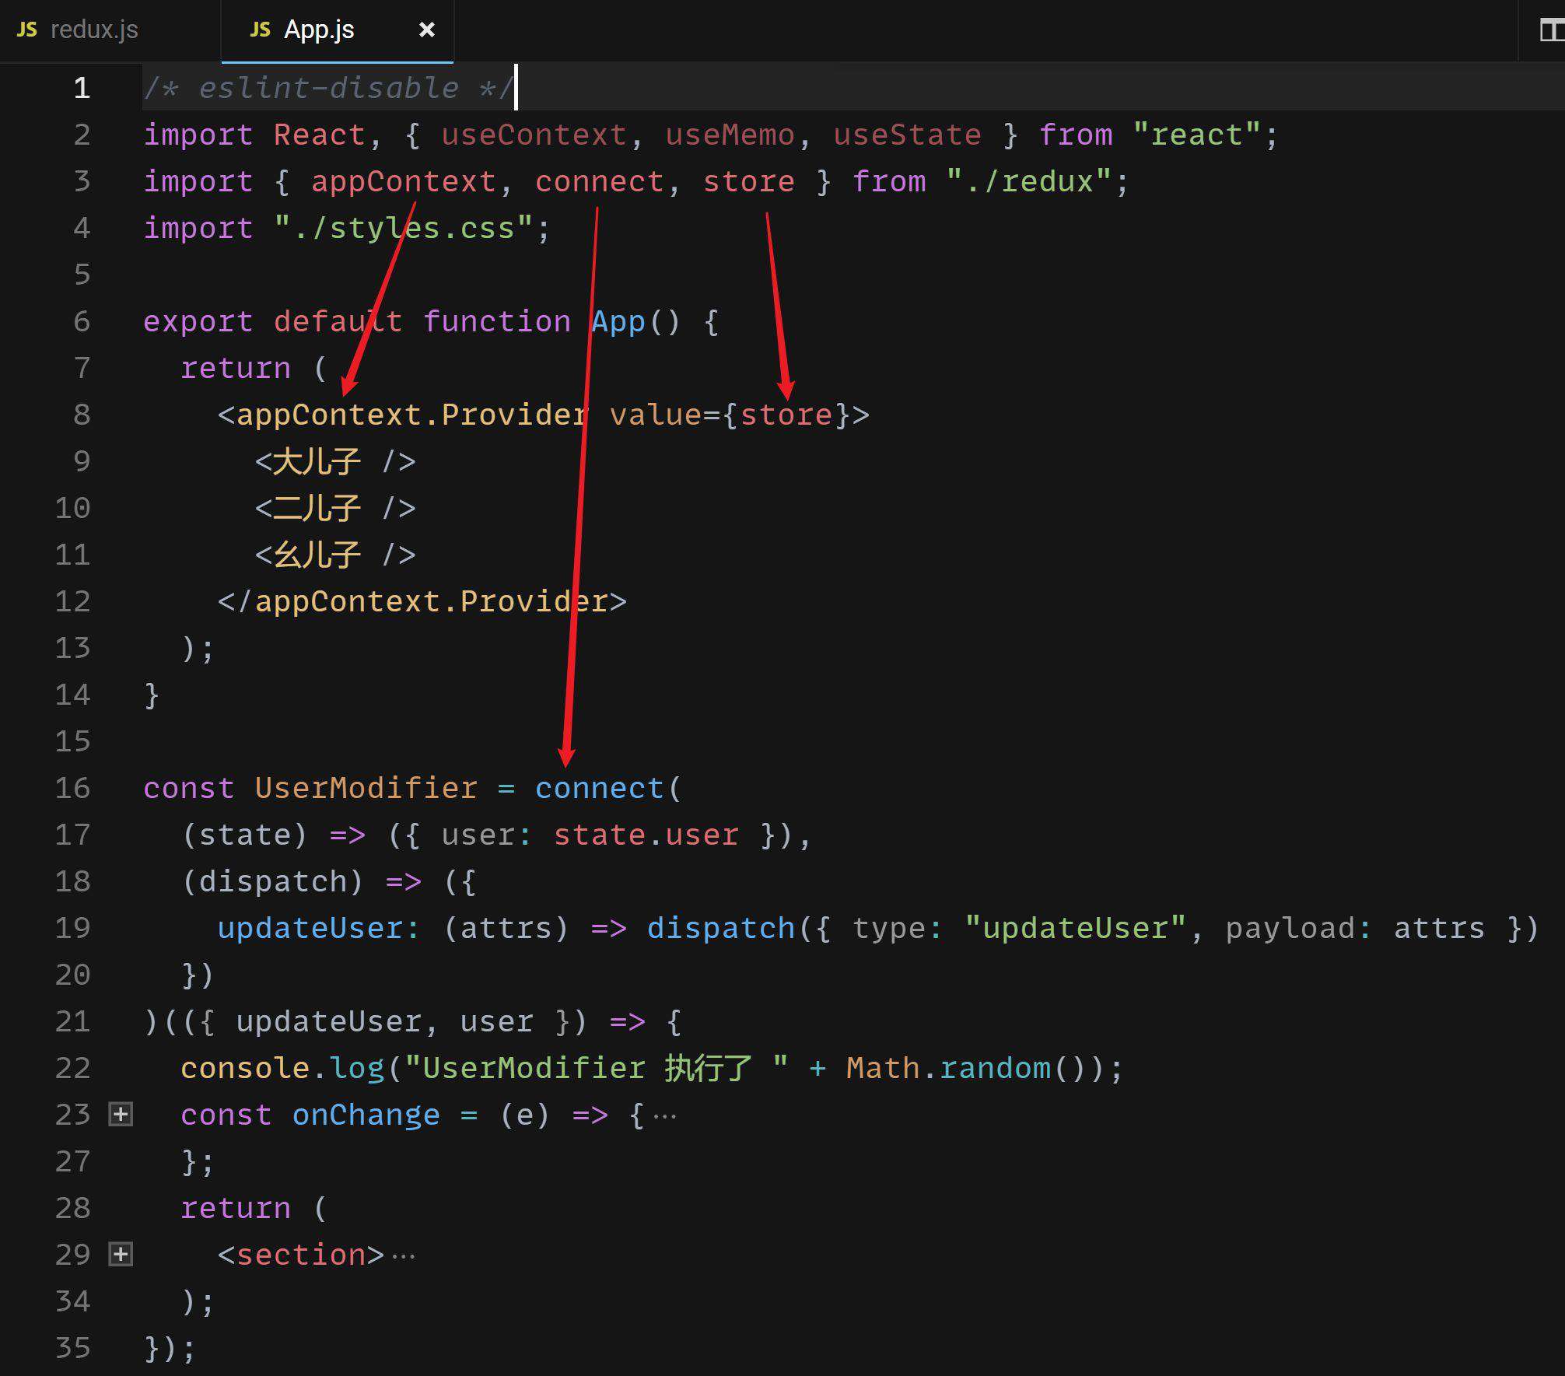The height and width of the screenshot is (1376, 1565).
Task: Click line number 1 in gutter
Action: (x=82, y=88)
